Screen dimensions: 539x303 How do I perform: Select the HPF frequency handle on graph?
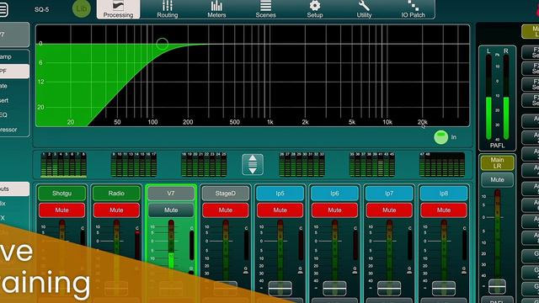pos(163,44)
